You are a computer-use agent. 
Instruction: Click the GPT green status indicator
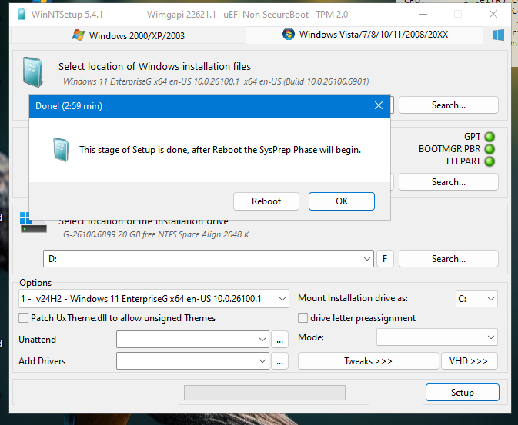[x=490, y=137]
